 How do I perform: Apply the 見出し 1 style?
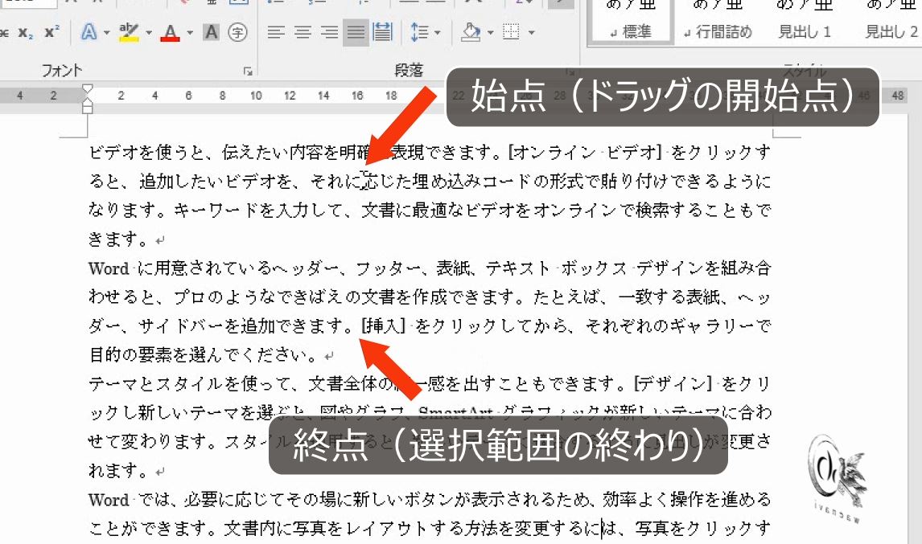coord(805,21)
